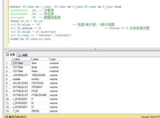Image resolution: width=160 pixels, height=118 pixels.
Task: Select the QYLSETCODE cell
Action: [21, 83]
